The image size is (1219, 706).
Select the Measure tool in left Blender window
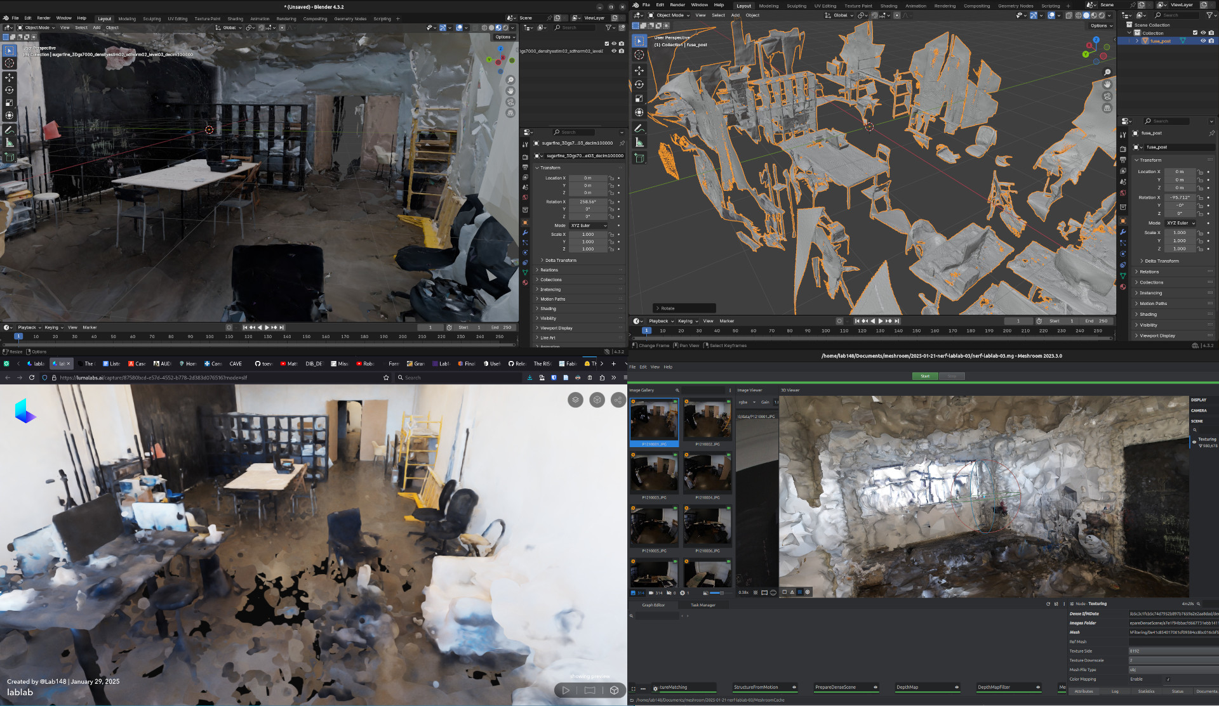coord(9,143)
